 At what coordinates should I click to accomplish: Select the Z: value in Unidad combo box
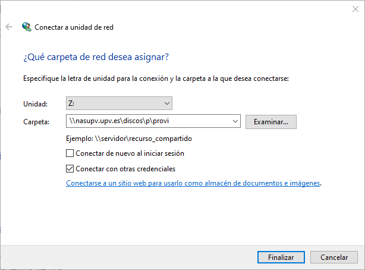[x=113, y=103]
